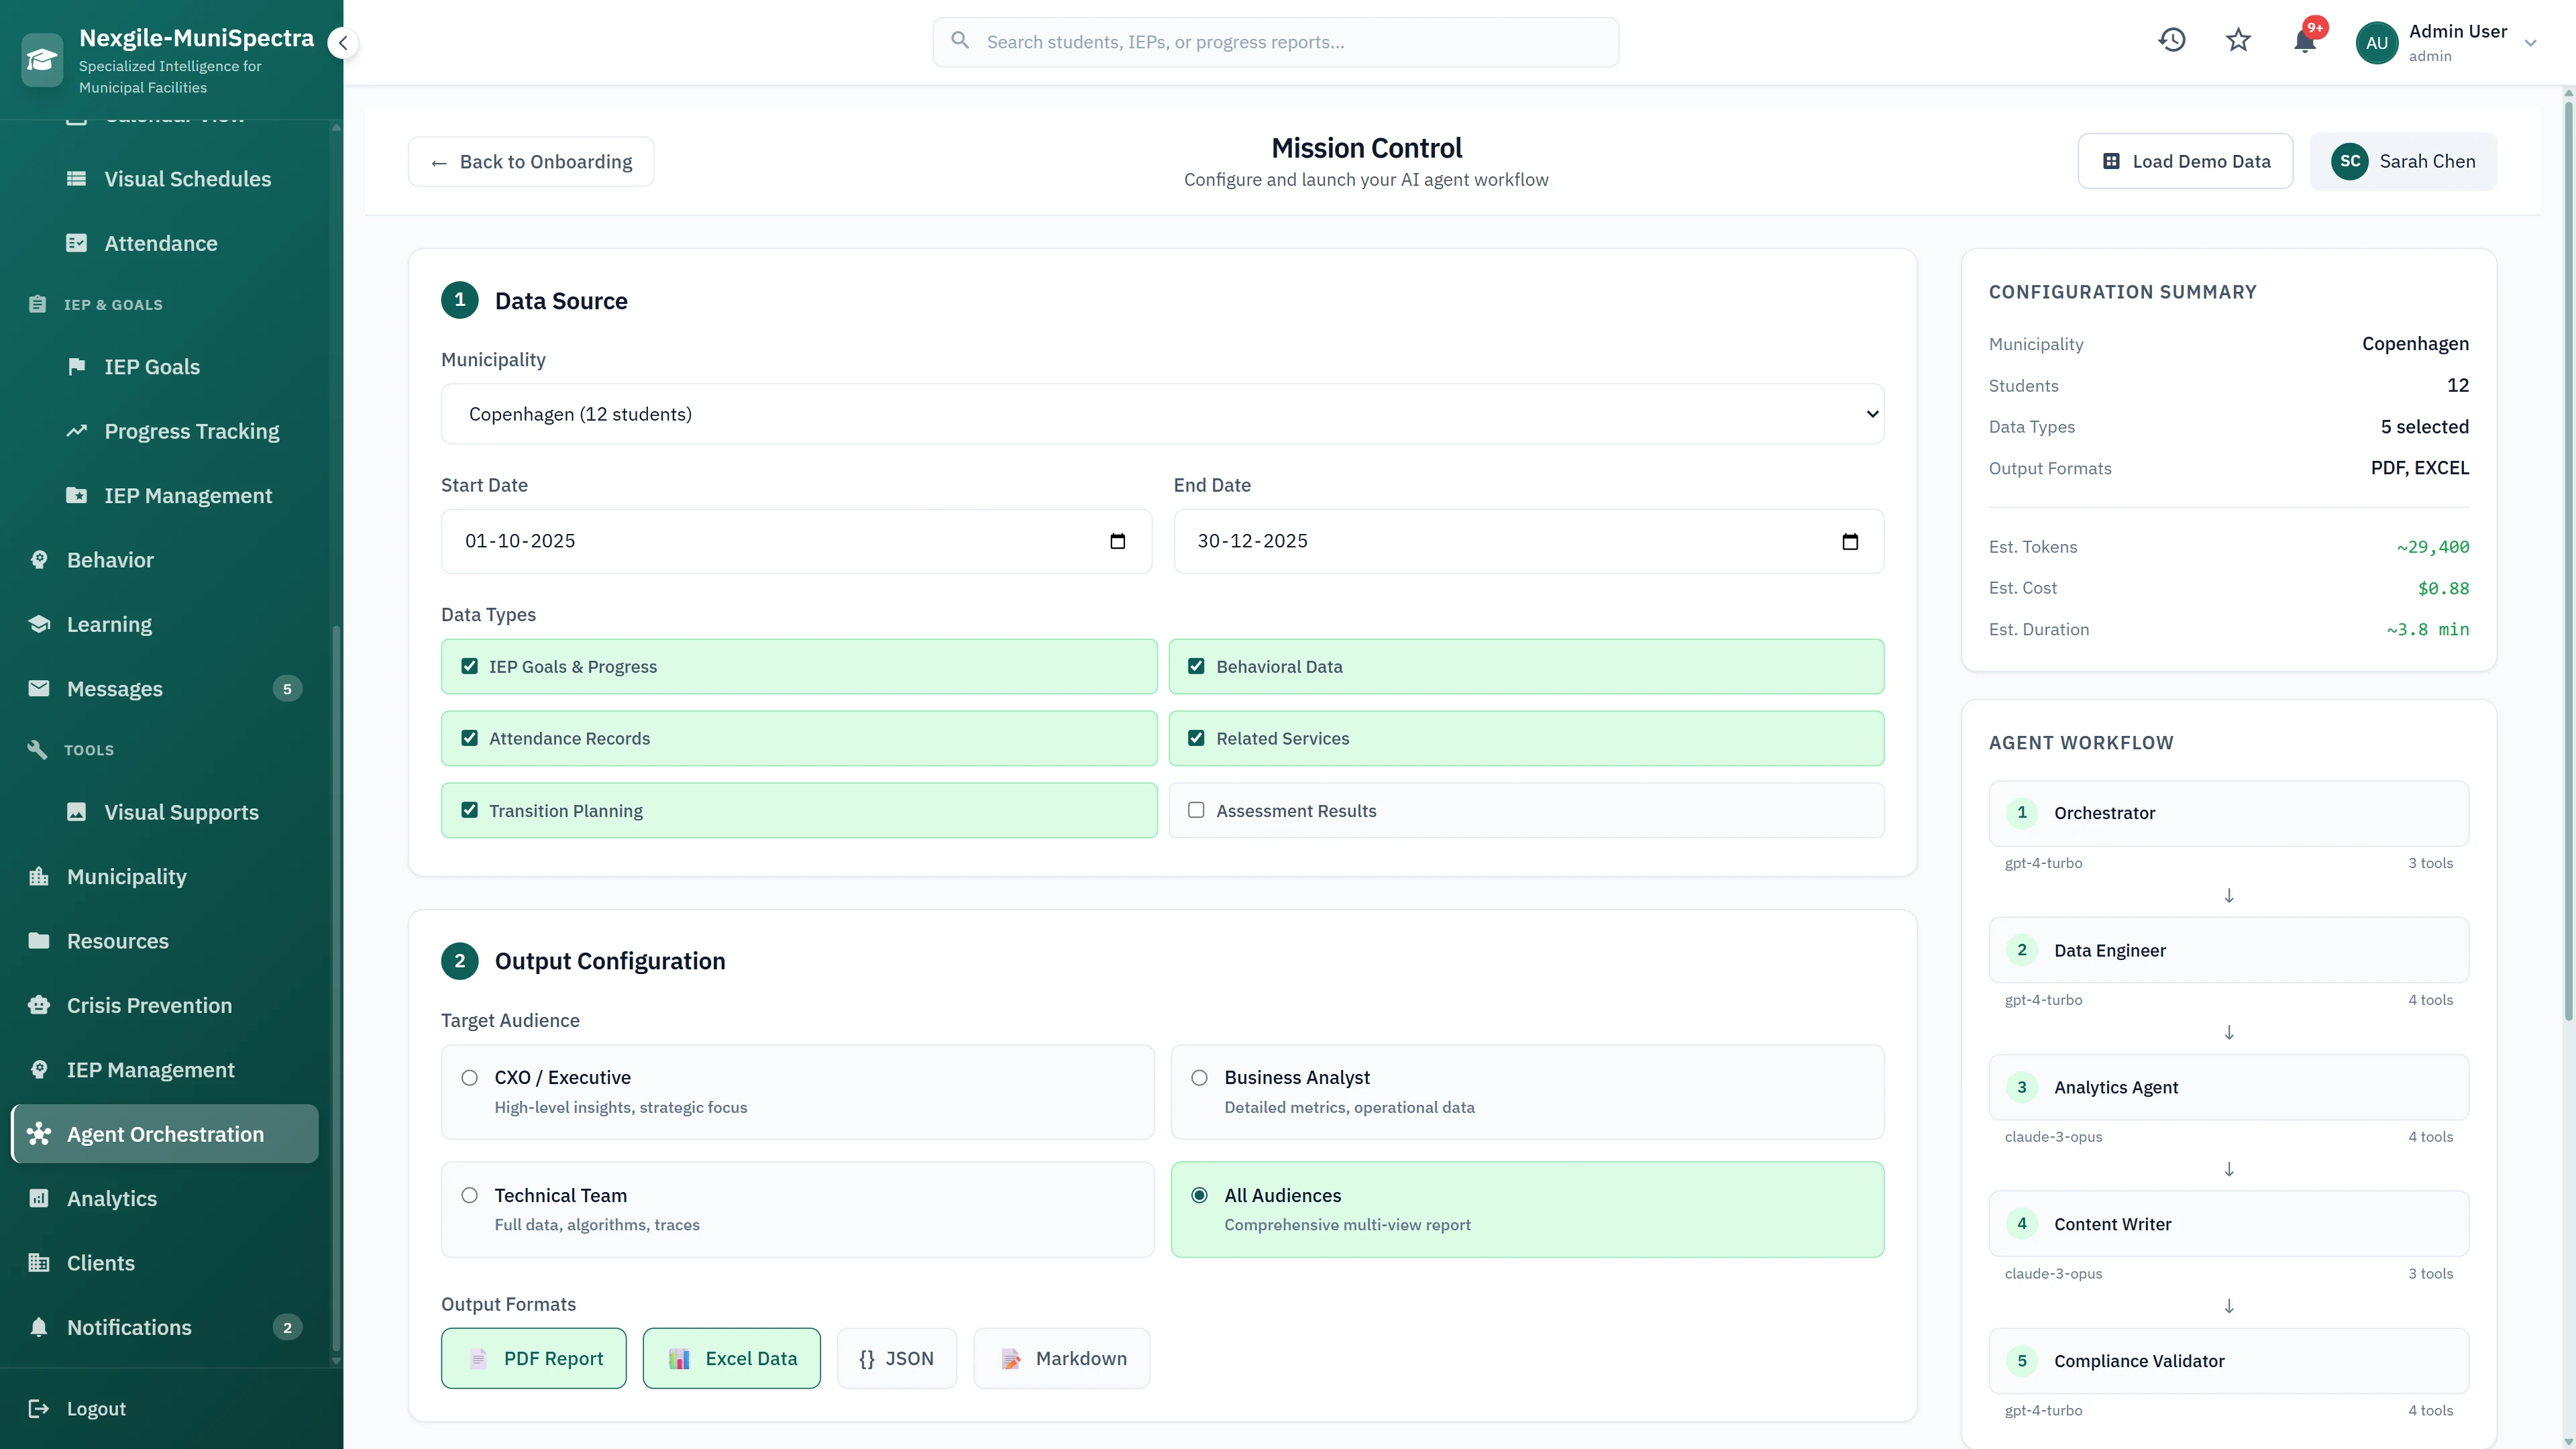
Task: Select the JSON output format
Action: (897, 1358)
